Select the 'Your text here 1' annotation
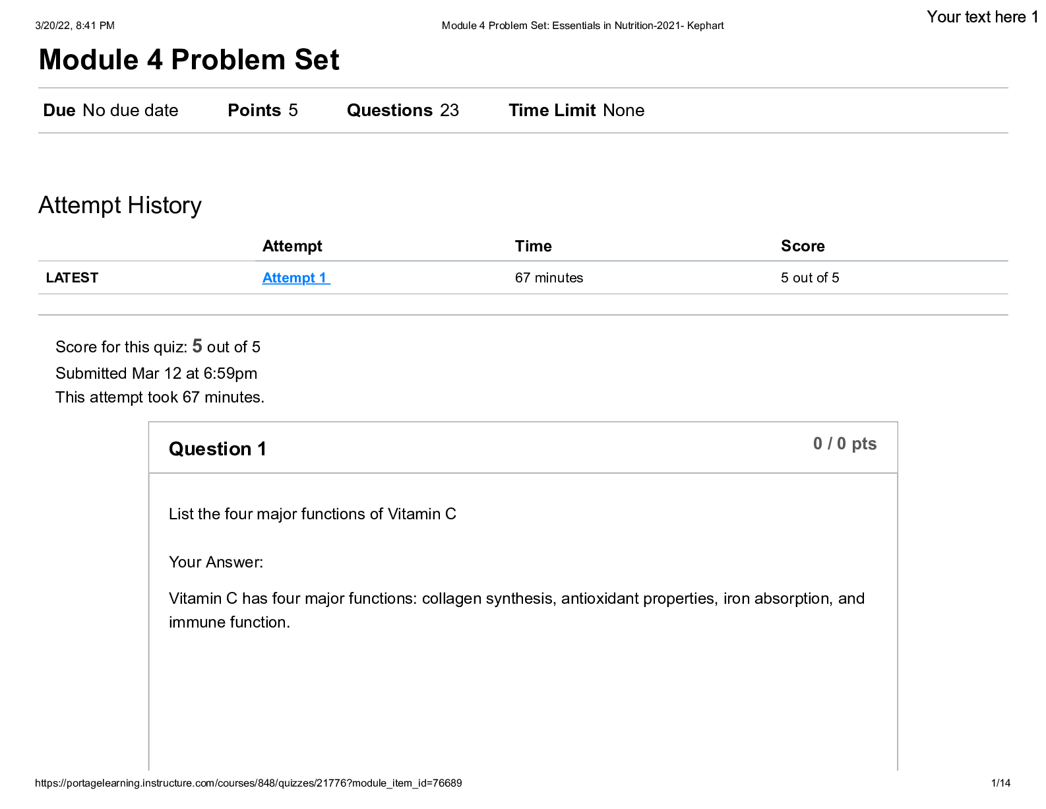Image resolution: width=1046 pixels, height=809 pixels. [x=981, y=17]
